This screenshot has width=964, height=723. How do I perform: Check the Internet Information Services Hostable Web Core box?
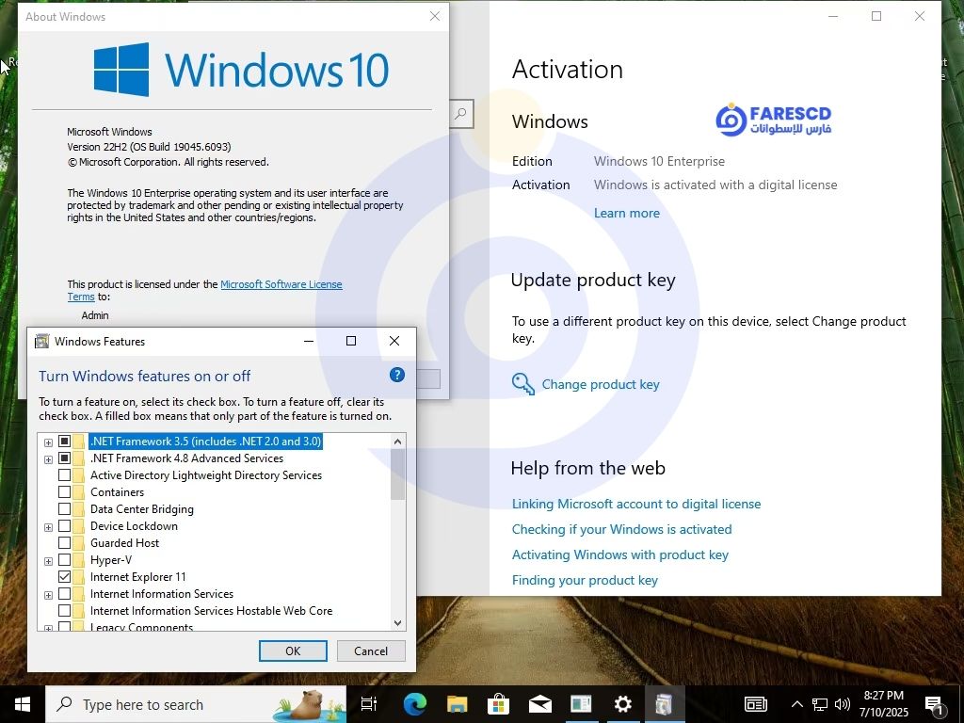(65, 610)
